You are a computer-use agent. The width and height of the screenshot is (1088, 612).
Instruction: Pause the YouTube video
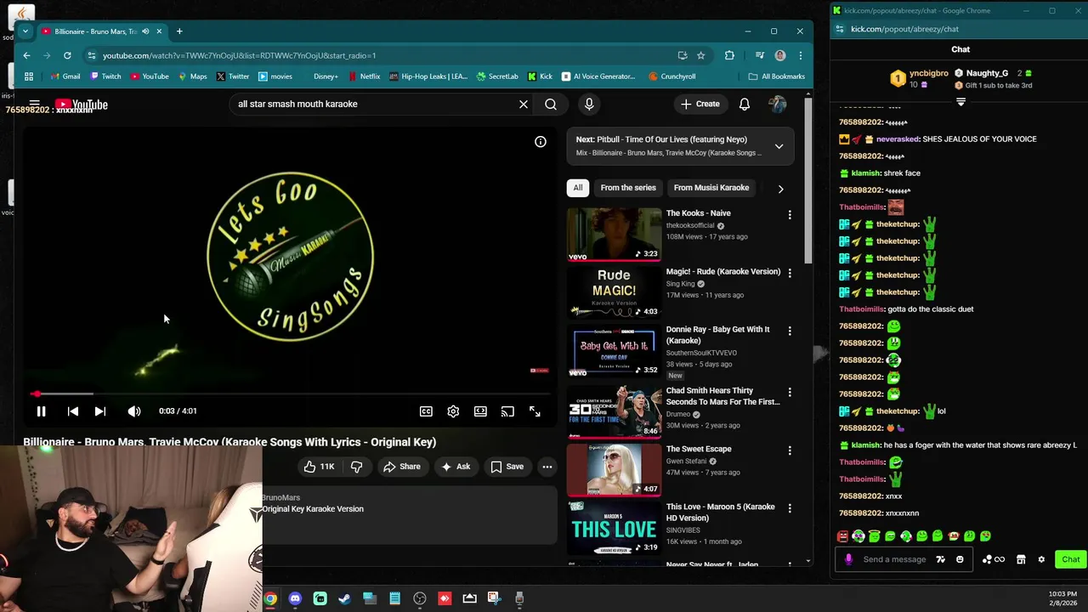tap(41, 411)
